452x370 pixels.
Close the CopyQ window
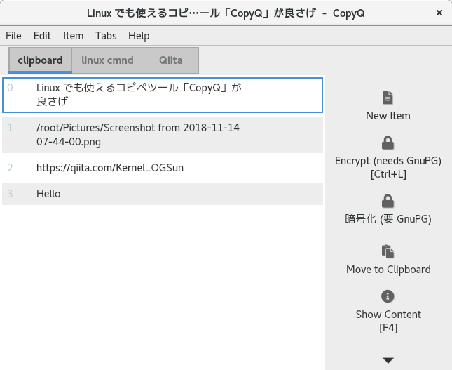439,13
